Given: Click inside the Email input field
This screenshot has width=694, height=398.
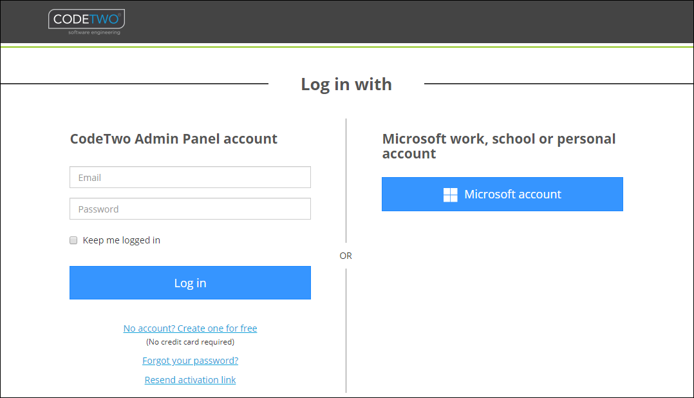Looking at the screenshot, I should [190, 176].
